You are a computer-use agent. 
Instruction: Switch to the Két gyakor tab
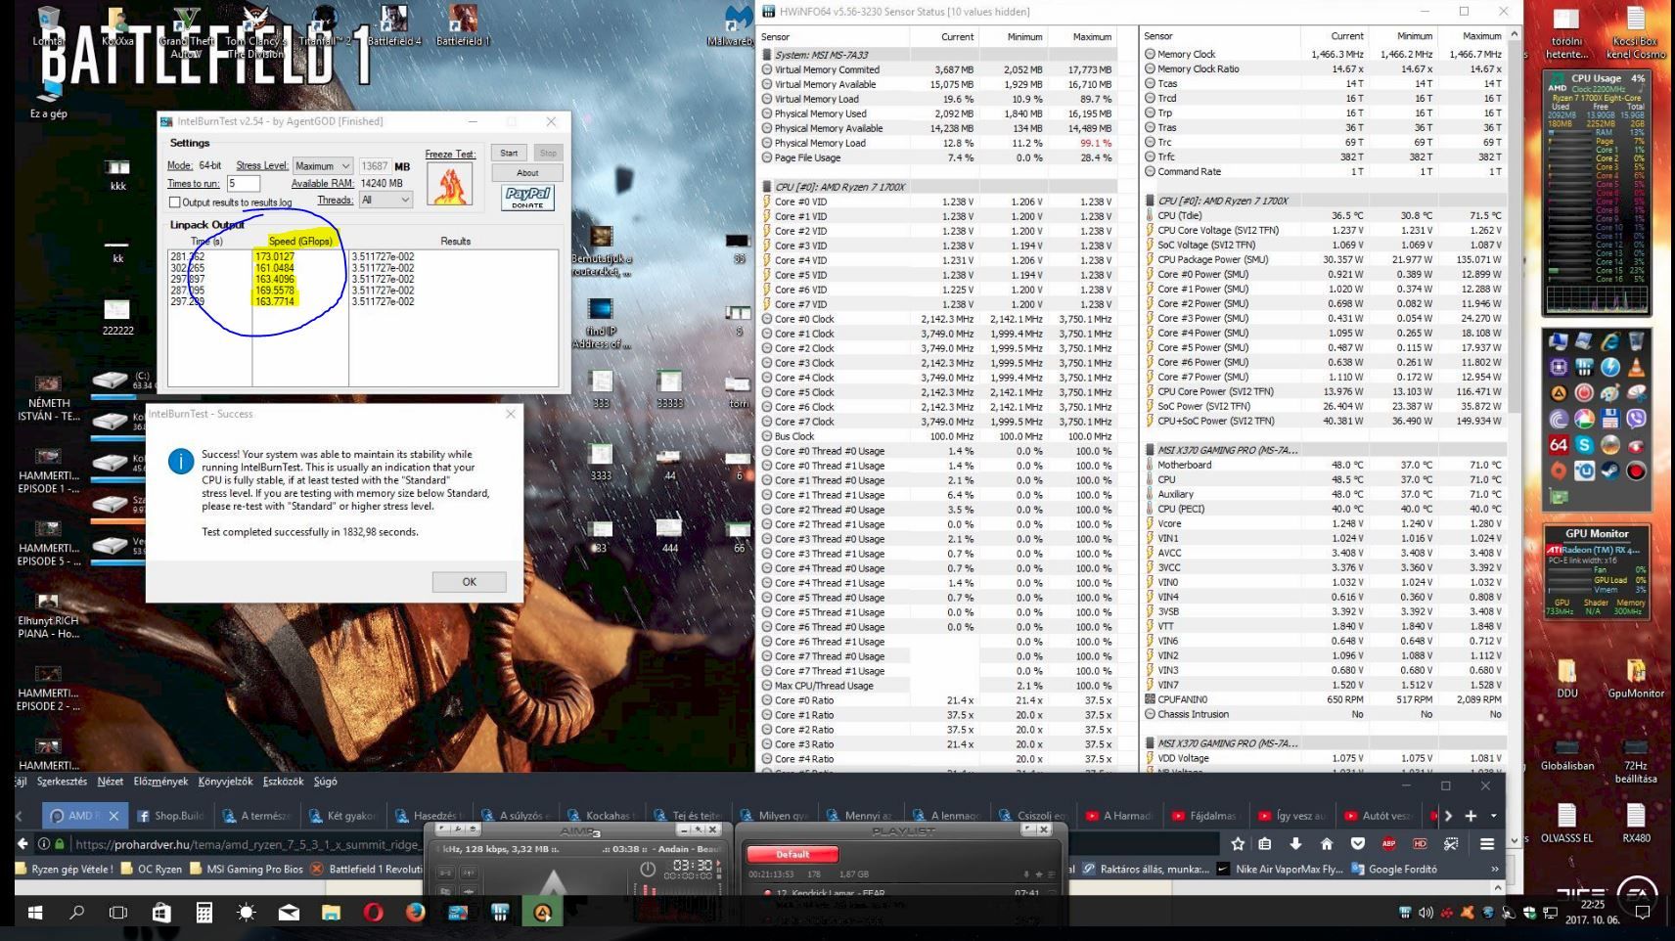coord(343,815)
